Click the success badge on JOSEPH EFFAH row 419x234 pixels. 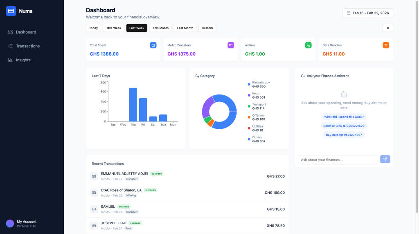(x=135, y=223)
